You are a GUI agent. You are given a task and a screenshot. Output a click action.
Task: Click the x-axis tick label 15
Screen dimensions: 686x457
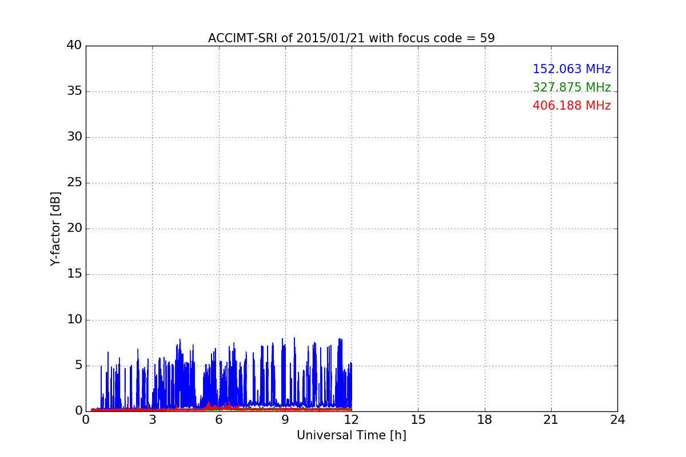[418, 420]
